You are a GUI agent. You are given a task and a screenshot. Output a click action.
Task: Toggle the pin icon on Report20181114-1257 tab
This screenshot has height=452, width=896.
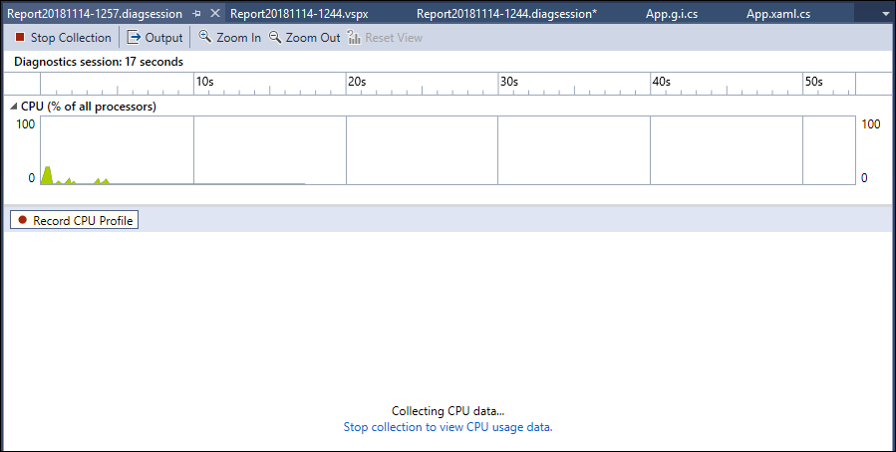click(x=196, y=14)
